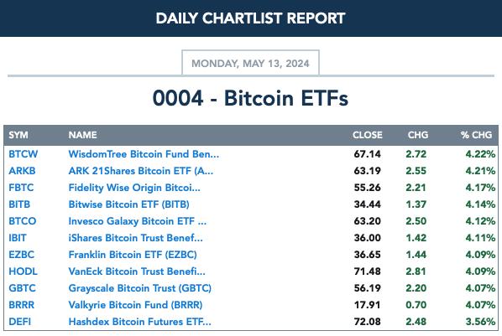This screenshot has height=336, width=502.
Task: Open Fidelity Wise Origin Bitcoin link
Action: point(134,188)
